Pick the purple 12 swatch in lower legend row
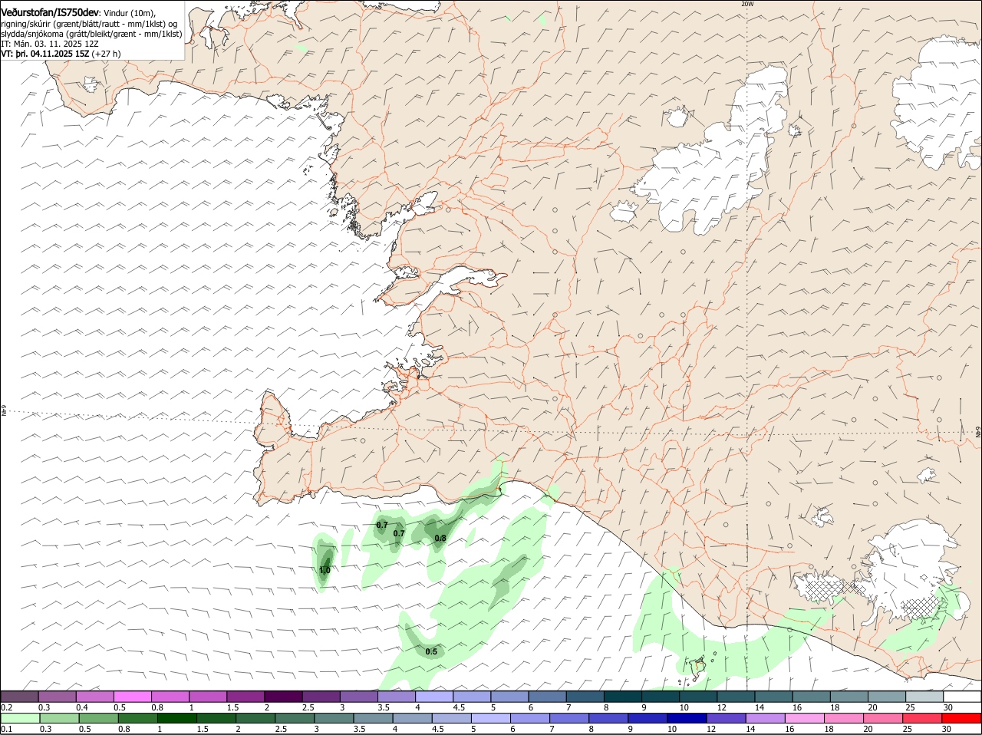Screen dimensions: 982x735 (725, 718)
